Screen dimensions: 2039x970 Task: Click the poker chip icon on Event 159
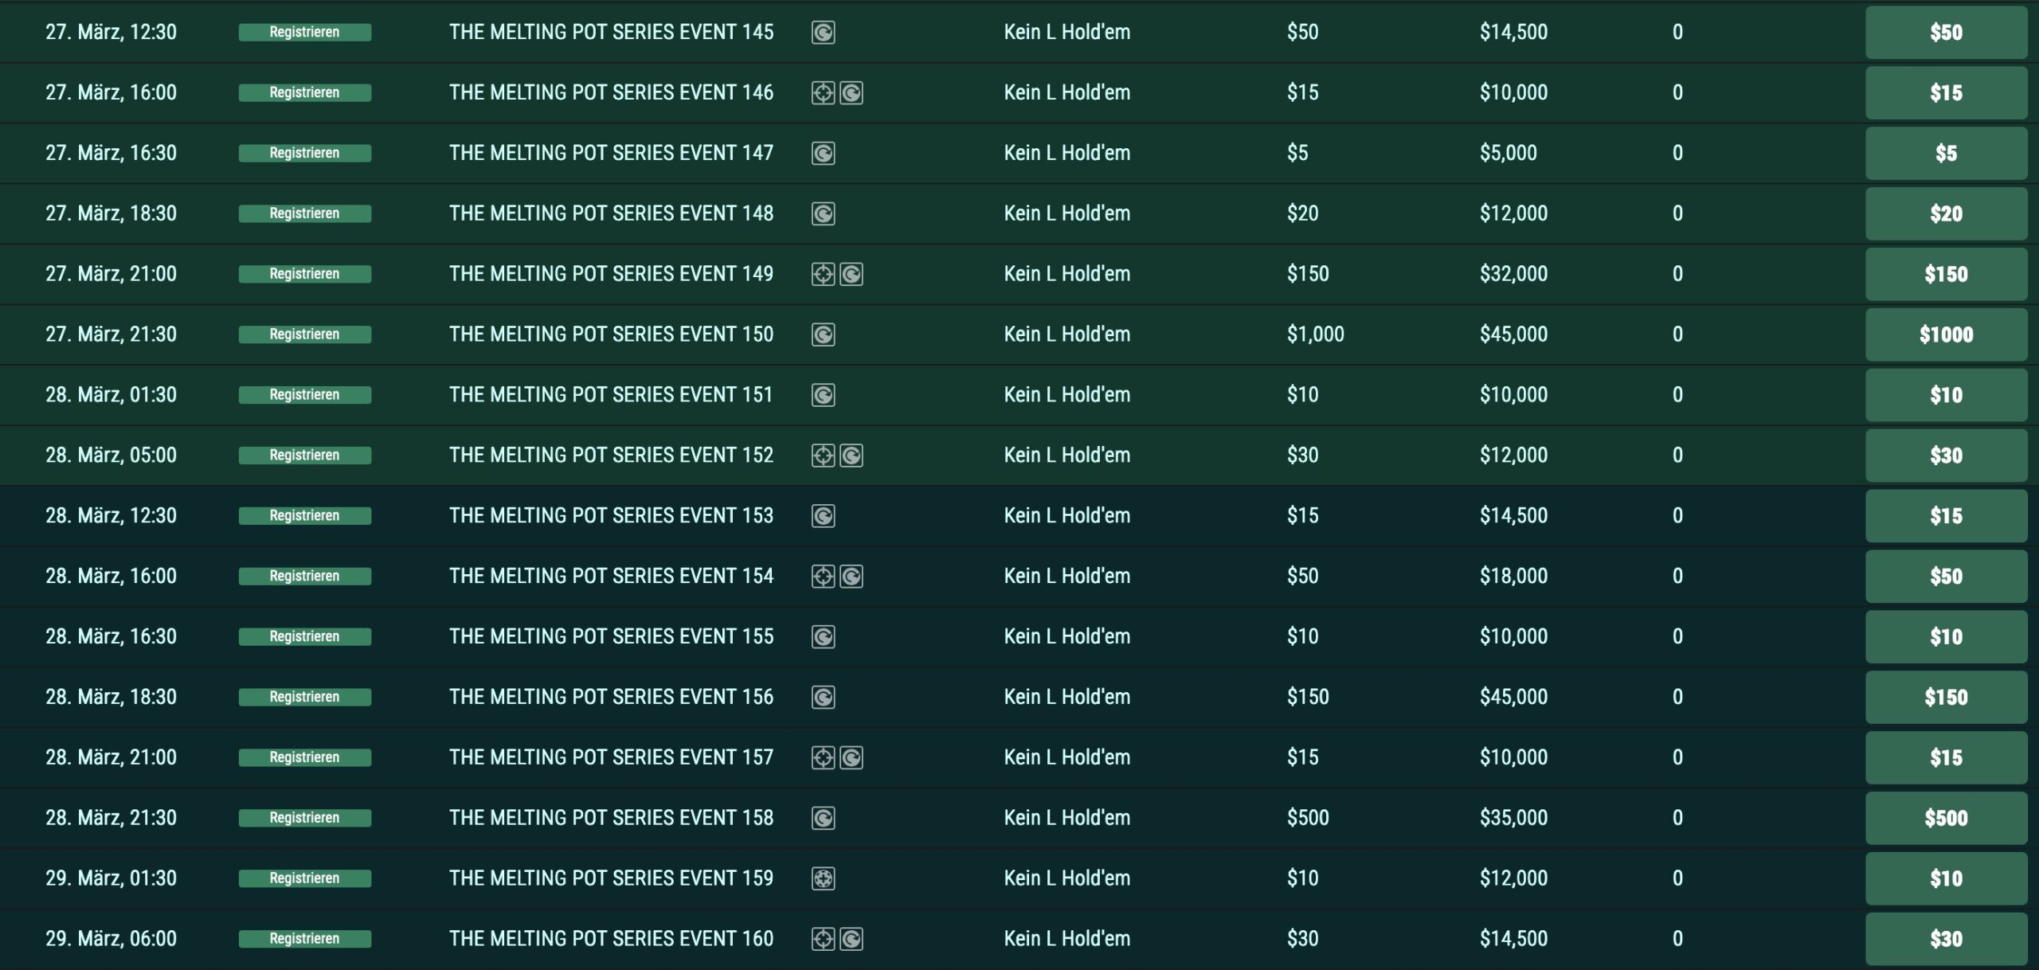pyautogui.click(x=823, y=878)
